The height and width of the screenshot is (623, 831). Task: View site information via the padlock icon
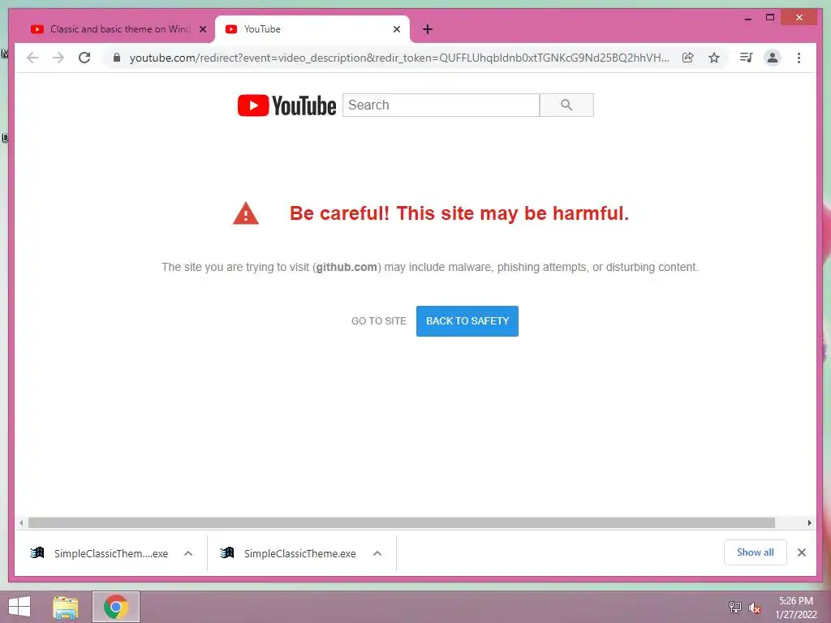pyautogui.click(x=117, y=58)
